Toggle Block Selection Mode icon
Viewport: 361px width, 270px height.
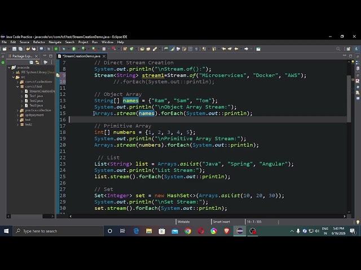[x=191, y=49]
